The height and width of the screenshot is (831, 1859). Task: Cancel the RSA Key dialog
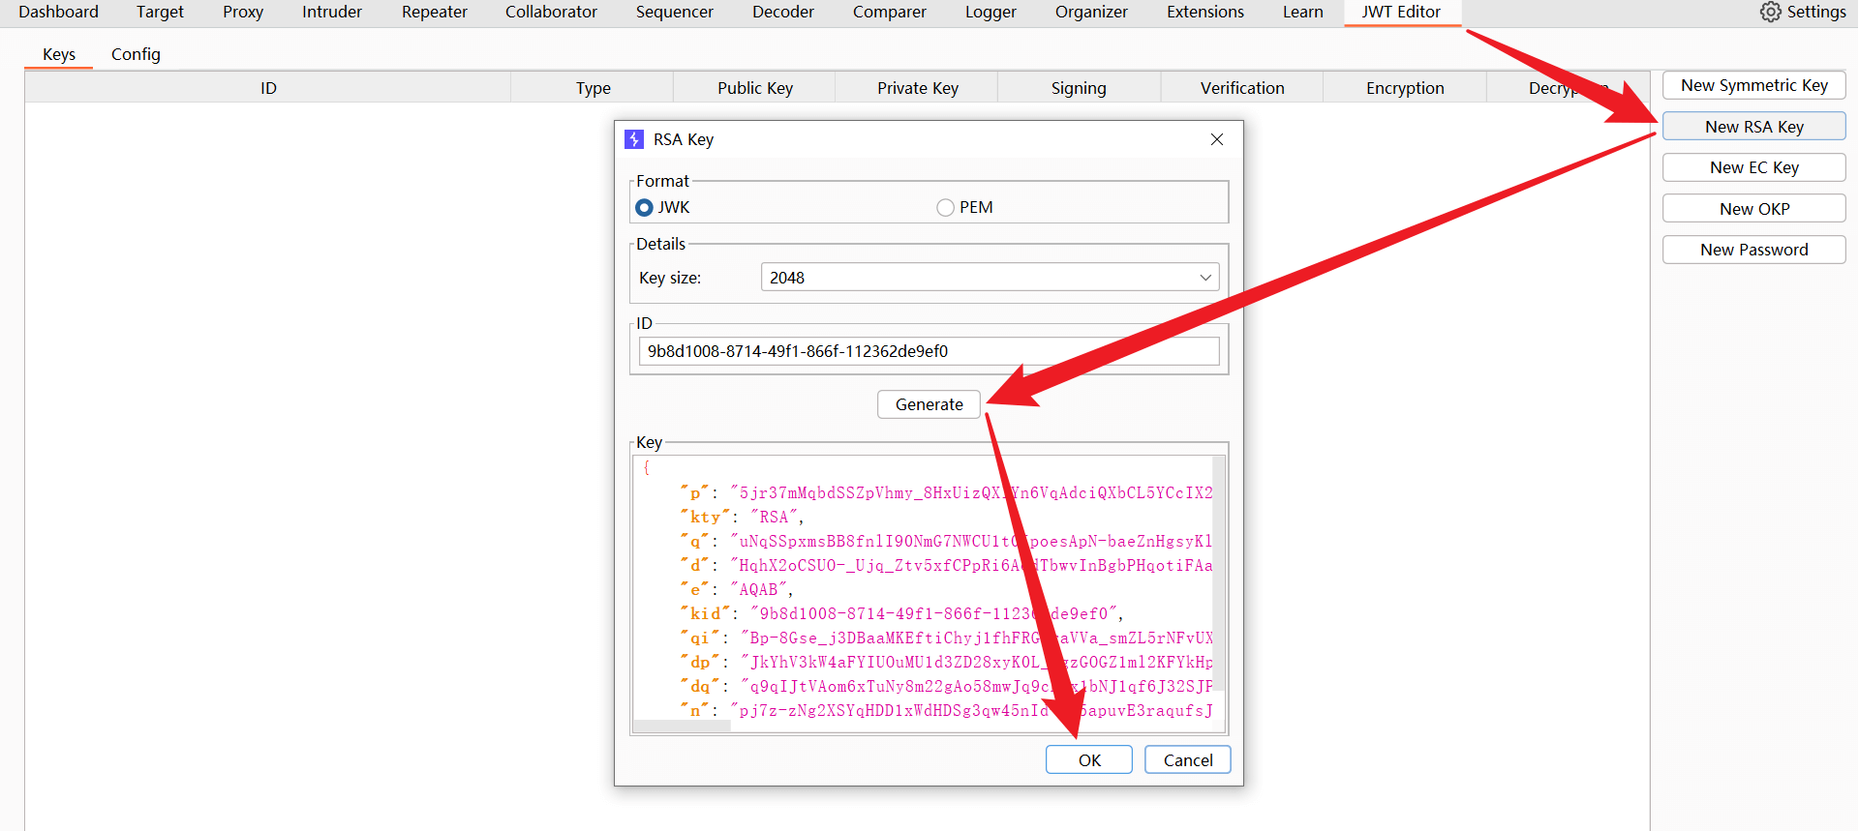[x=1187, y=760]
